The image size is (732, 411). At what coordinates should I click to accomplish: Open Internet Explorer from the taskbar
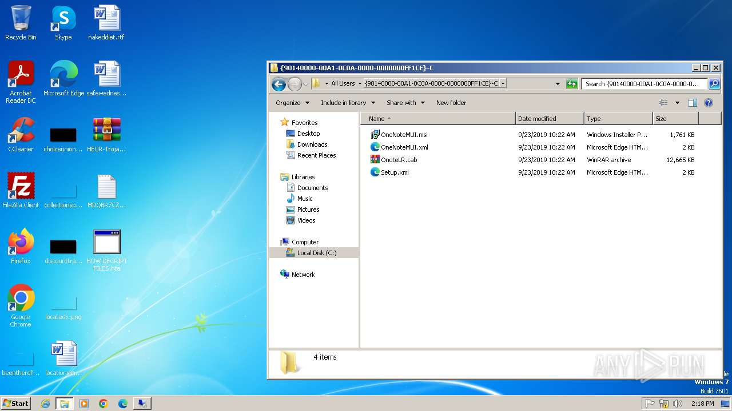[x=45, y=404]
